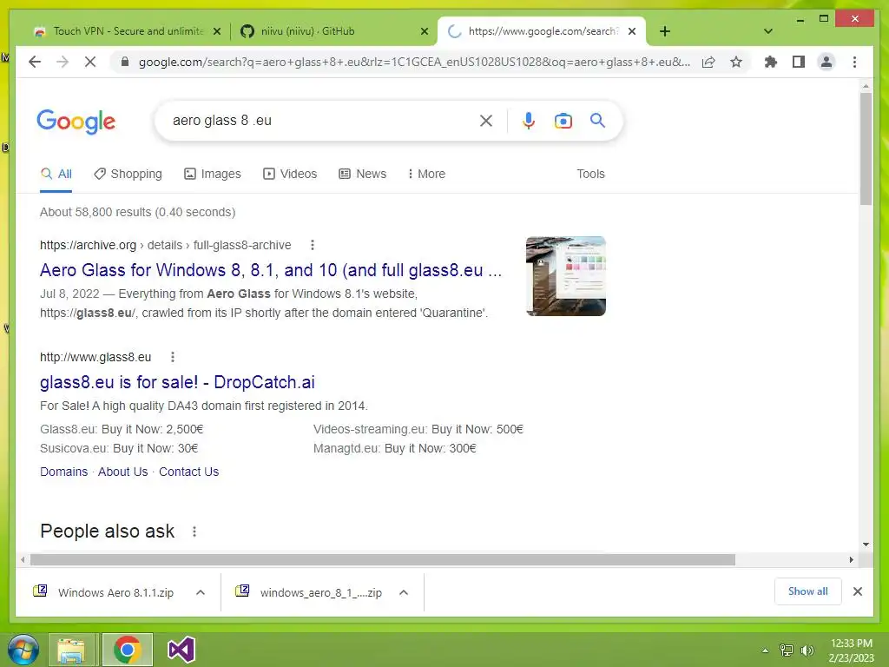Stop loading the page
889x667 pixels.
[x=90, y=62]
